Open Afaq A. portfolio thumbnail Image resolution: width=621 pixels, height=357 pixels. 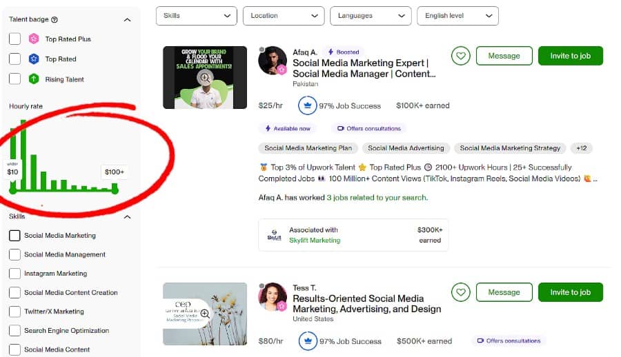pos(205,78)
